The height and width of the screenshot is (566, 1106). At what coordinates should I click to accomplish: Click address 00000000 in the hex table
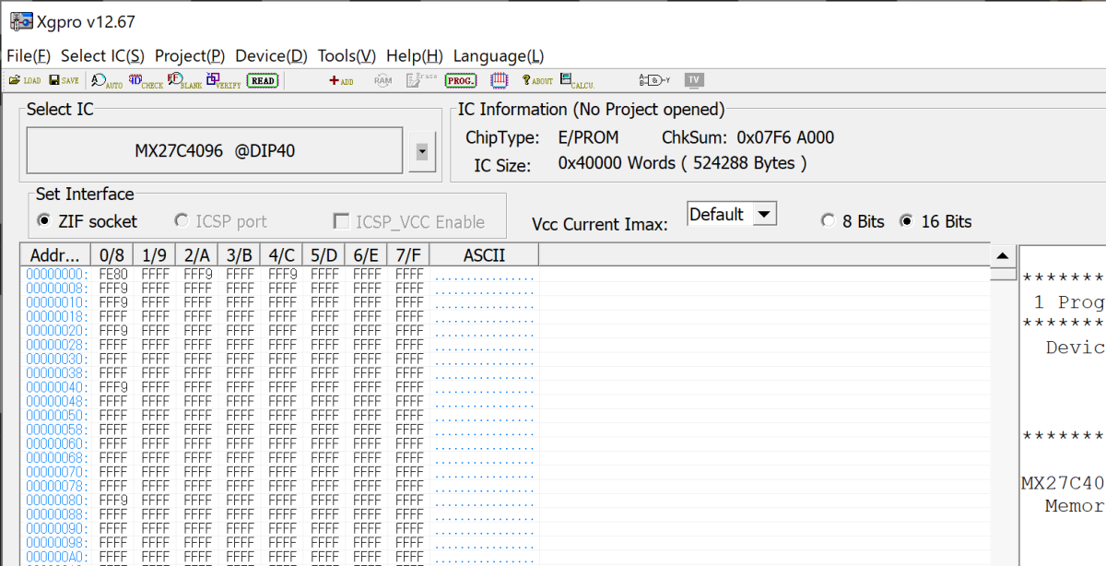pos(57,275)
